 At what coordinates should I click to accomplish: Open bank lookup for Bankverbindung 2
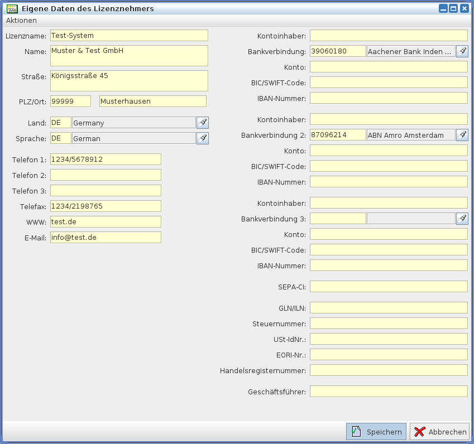coord(462,135)
